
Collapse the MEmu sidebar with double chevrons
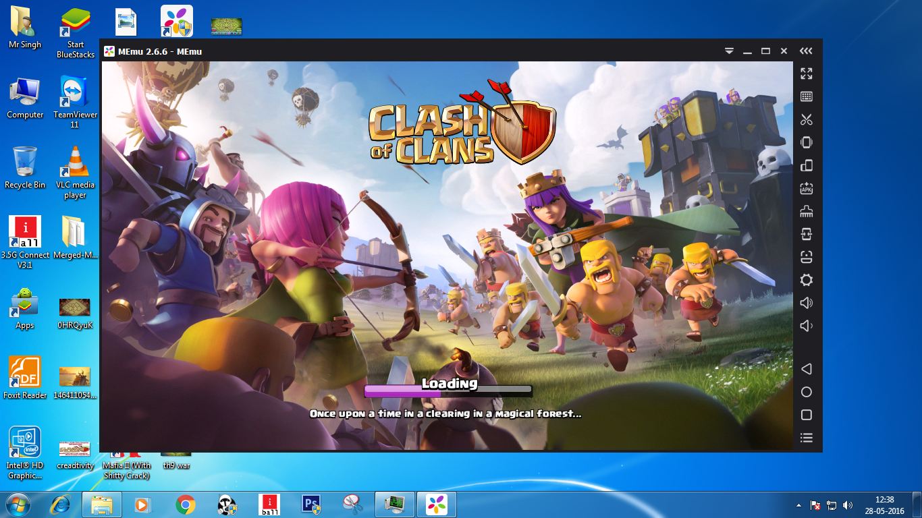pos(807,51)
